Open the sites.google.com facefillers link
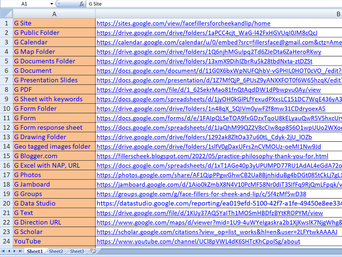 183,23
